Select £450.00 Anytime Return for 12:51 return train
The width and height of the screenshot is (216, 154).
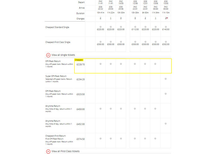pyautogui.click(x=145, y=108)
